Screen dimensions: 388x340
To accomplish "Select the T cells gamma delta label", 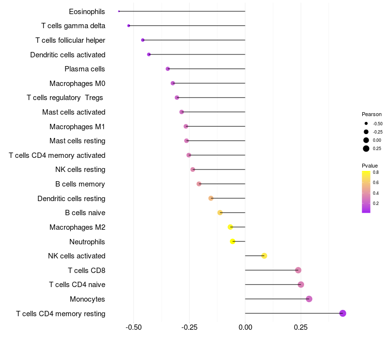I will (x=73, y=26).
